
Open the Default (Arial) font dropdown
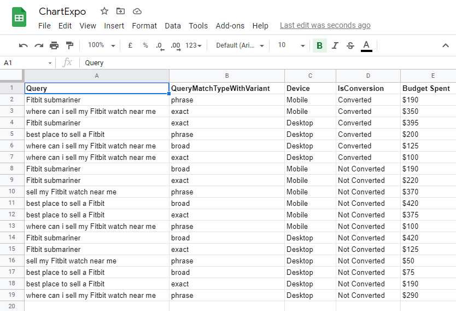coord(240,45)
